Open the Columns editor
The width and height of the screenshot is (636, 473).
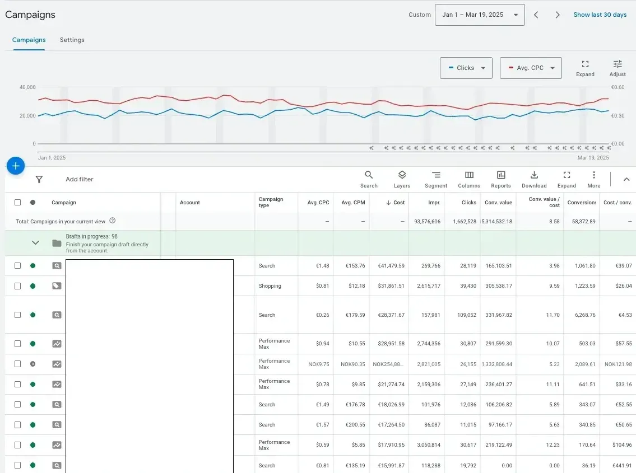[469, 179]
